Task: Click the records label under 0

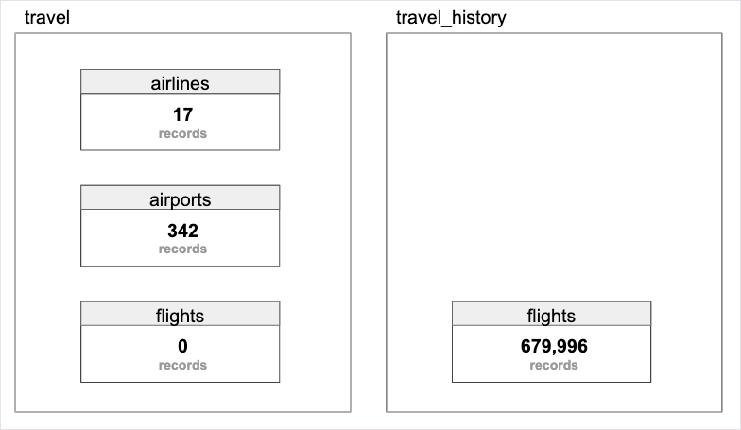Action: click(182, 365)
